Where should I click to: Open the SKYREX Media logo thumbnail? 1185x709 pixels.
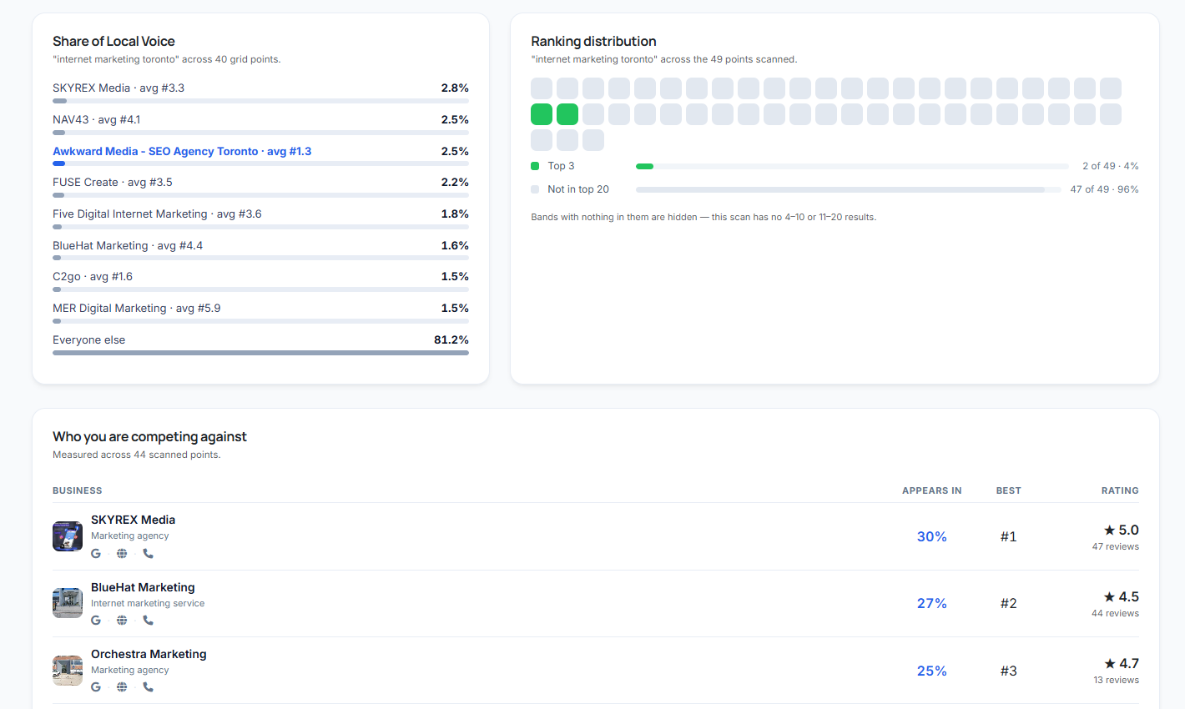(68, 536)
